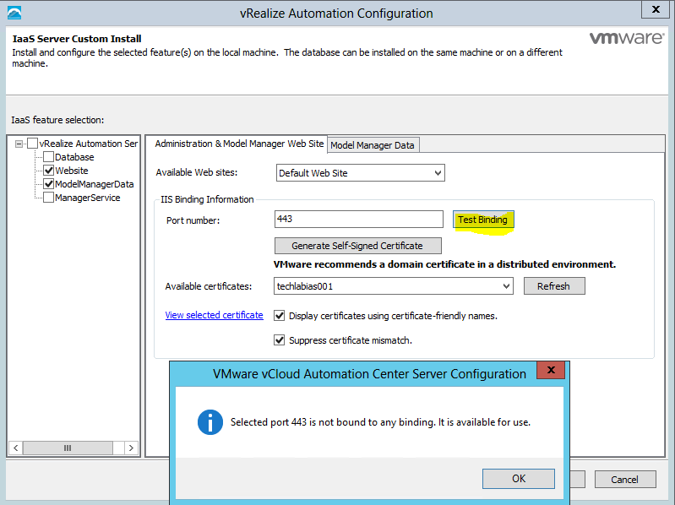Click the blue information icon in the dialog
Screen dimensions: 675x505
210,422
